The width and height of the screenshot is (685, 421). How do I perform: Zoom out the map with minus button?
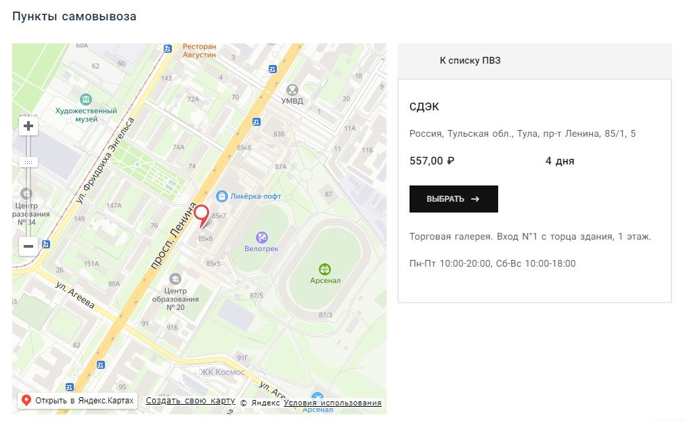point(28,246)
